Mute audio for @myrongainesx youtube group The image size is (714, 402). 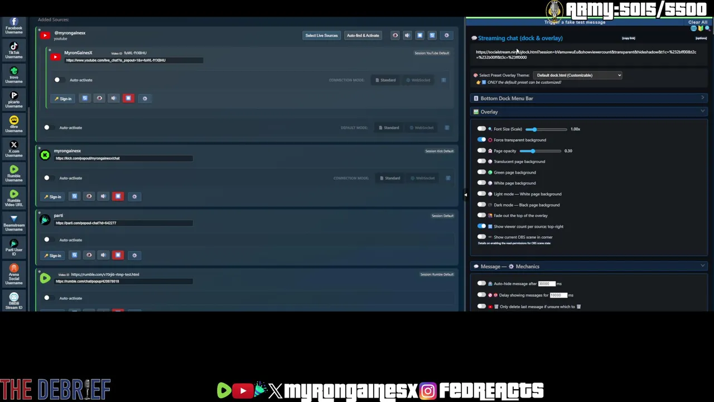pyautogui.click(x=407, y=35)
